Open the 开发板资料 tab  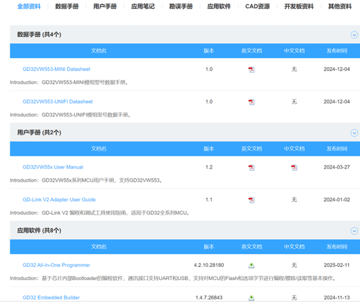pos(299,7)
